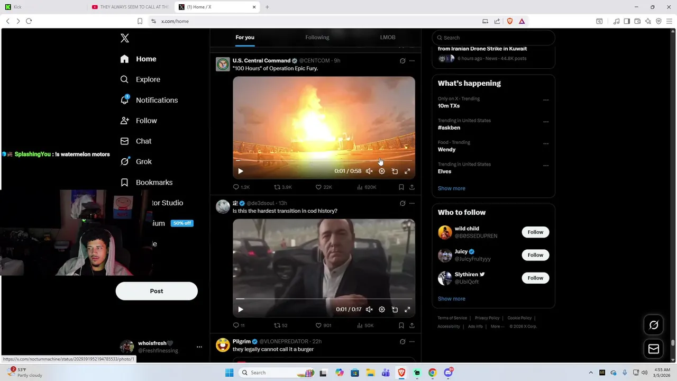Open the floating Grok button
The image size is (677, 381).
654,325
